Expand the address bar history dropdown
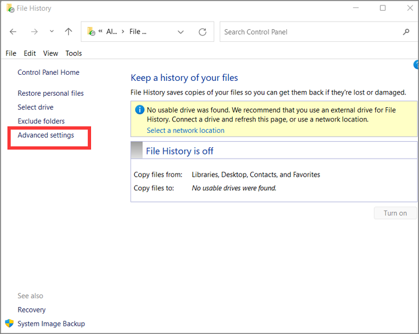This screenshot has width=419, height=334. click(181, 32)
